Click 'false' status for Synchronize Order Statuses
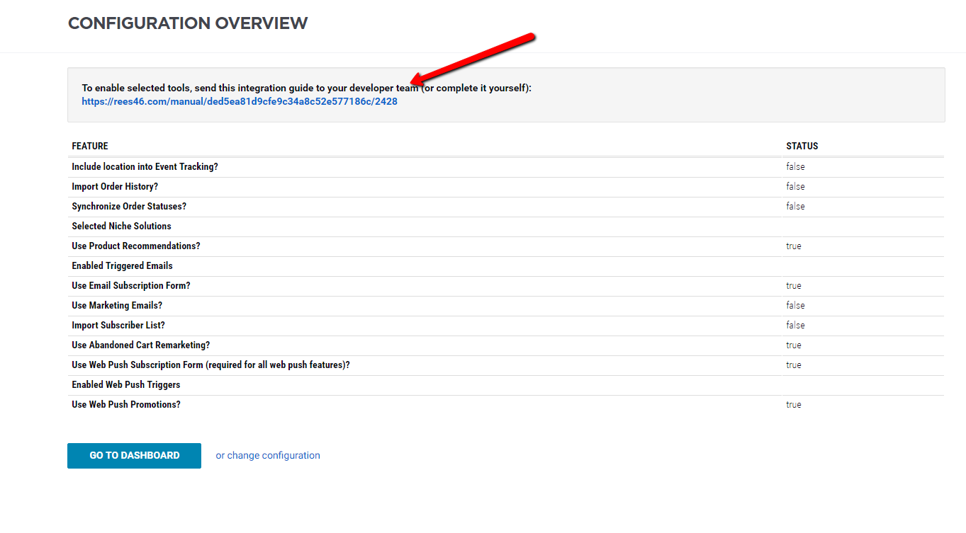The width and height of the screenshot is (966, 533). click(795, 207)
